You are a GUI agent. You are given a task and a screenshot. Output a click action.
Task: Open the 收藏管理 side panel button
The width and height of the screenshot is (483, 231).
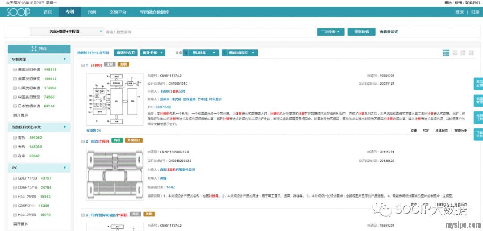(479, 101)
